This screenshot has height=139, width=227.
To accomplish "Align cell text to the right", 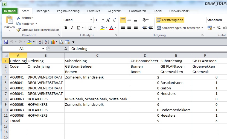I will click(136, 28).
